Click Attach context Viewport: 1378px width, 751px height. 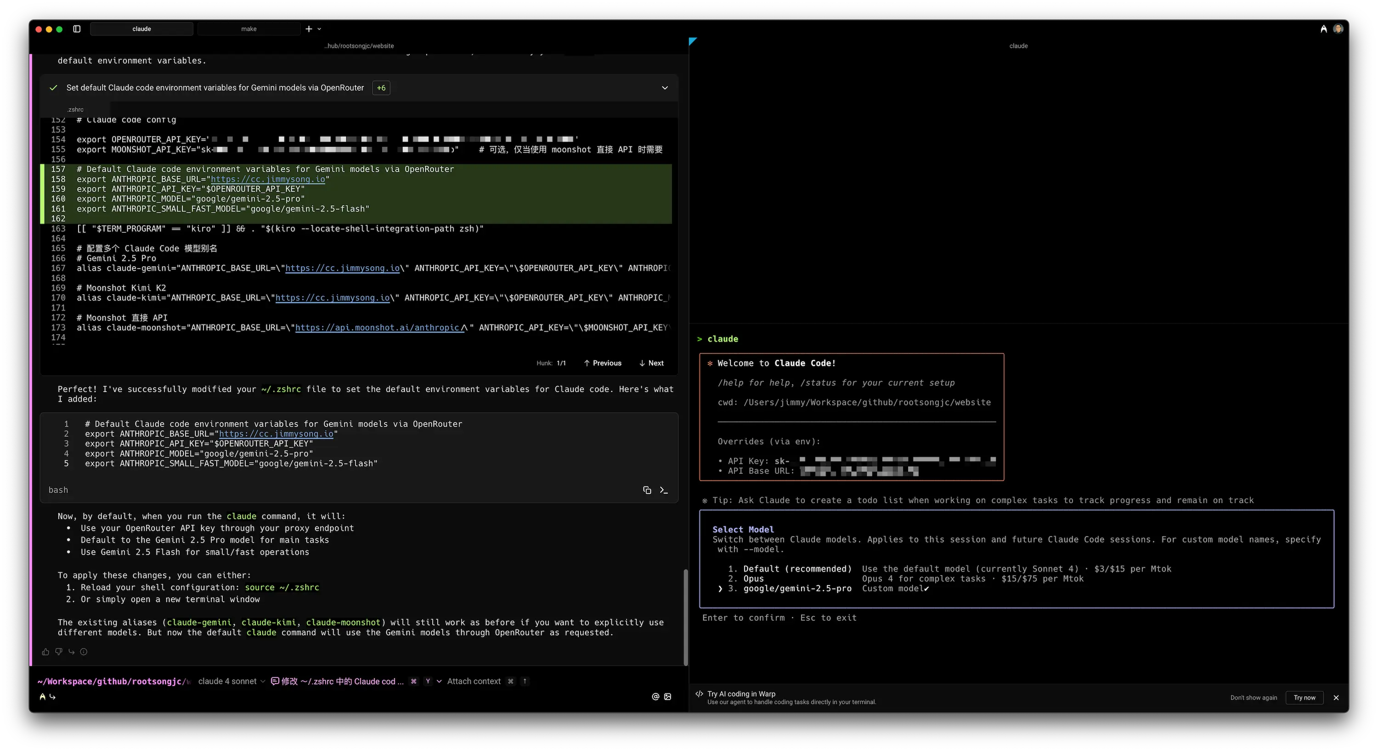click(x=474, y=681)
